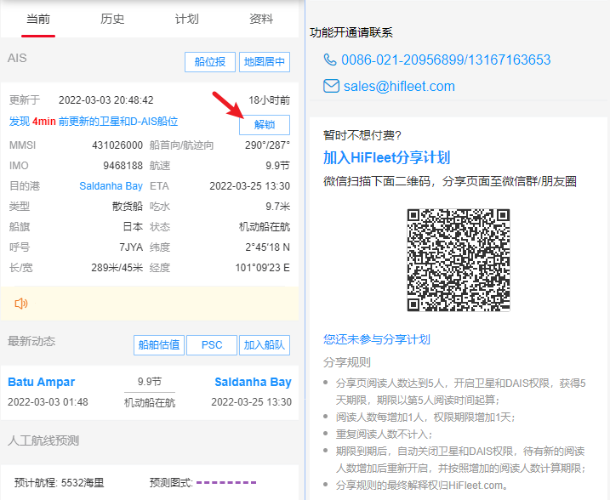Viewport: 610px width, 500px height.
Task: Click the envelope email icon
Action: pyautogui.click(x=332, y=86)
